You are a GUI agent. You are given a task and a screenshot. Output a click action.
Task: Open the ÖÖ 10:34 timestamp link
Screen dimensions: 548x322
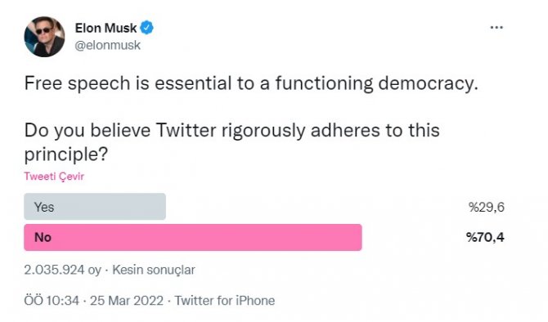pyautogui.click(x=52, y=301)
